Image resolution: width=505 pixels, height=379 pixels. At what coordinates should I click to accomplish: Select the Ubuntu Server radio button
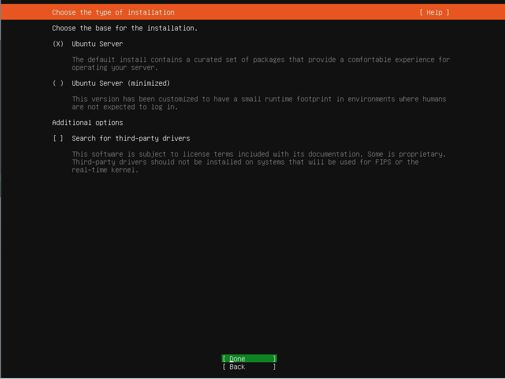click(58, 44)
